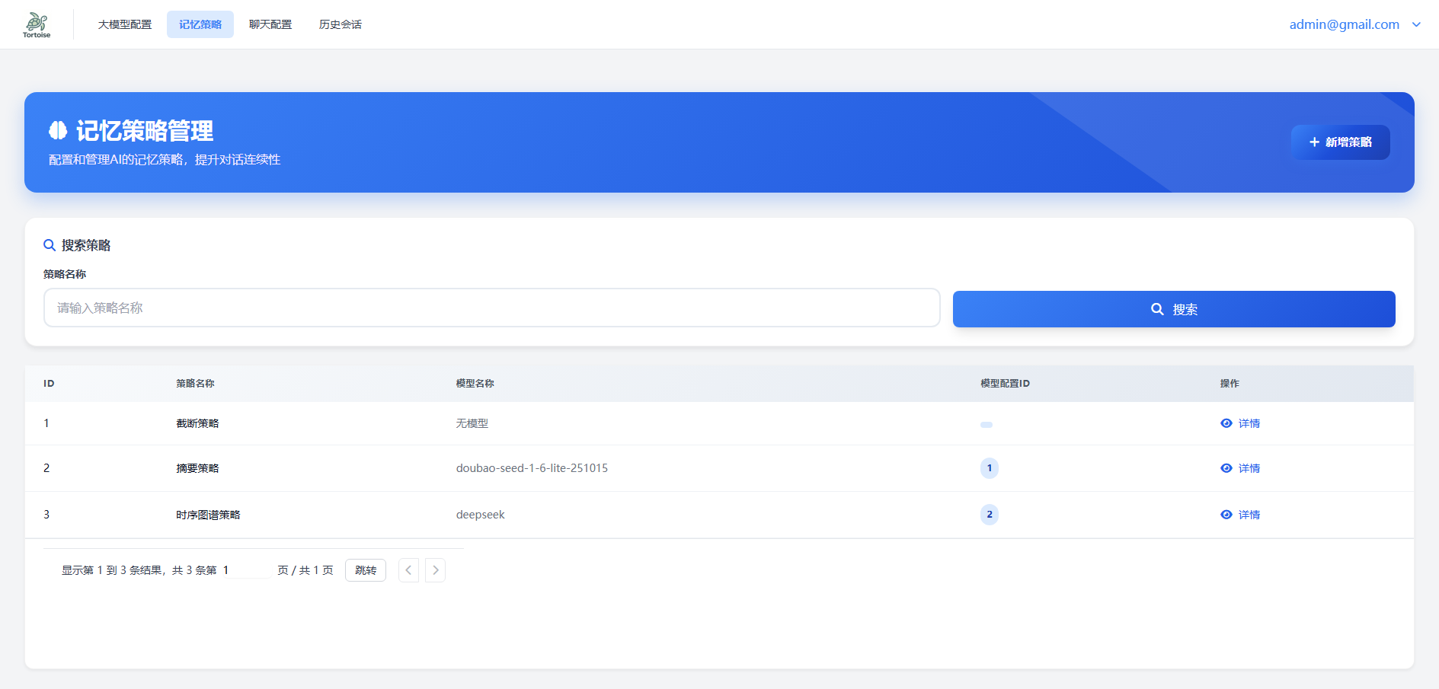Viewport: 1439px width, 689px height.
Task: Click the 新增策略 button
Action: coord(1340,142)
